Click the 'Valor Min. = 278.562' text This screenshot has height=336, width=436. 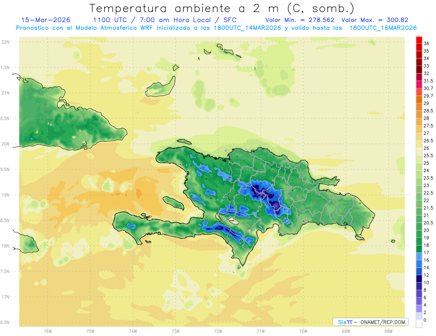coord(300,20)
